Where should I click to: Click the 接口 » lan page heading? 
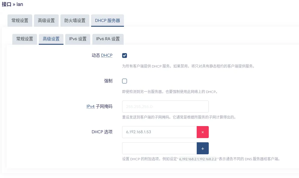pyautogui.click(x=12, y=4)
